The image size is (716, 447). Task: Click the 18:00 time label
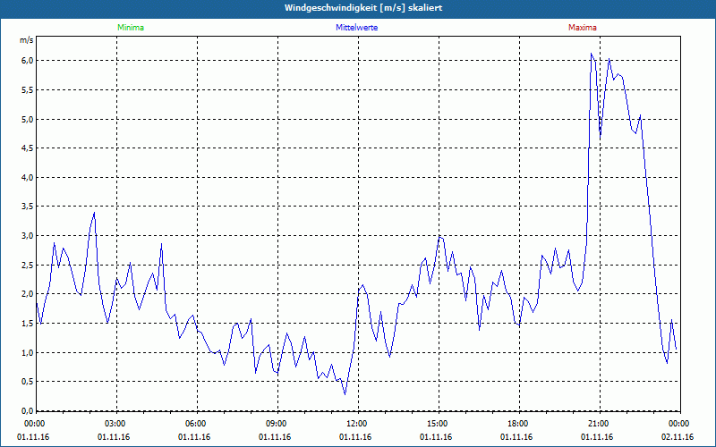point(519,424)
